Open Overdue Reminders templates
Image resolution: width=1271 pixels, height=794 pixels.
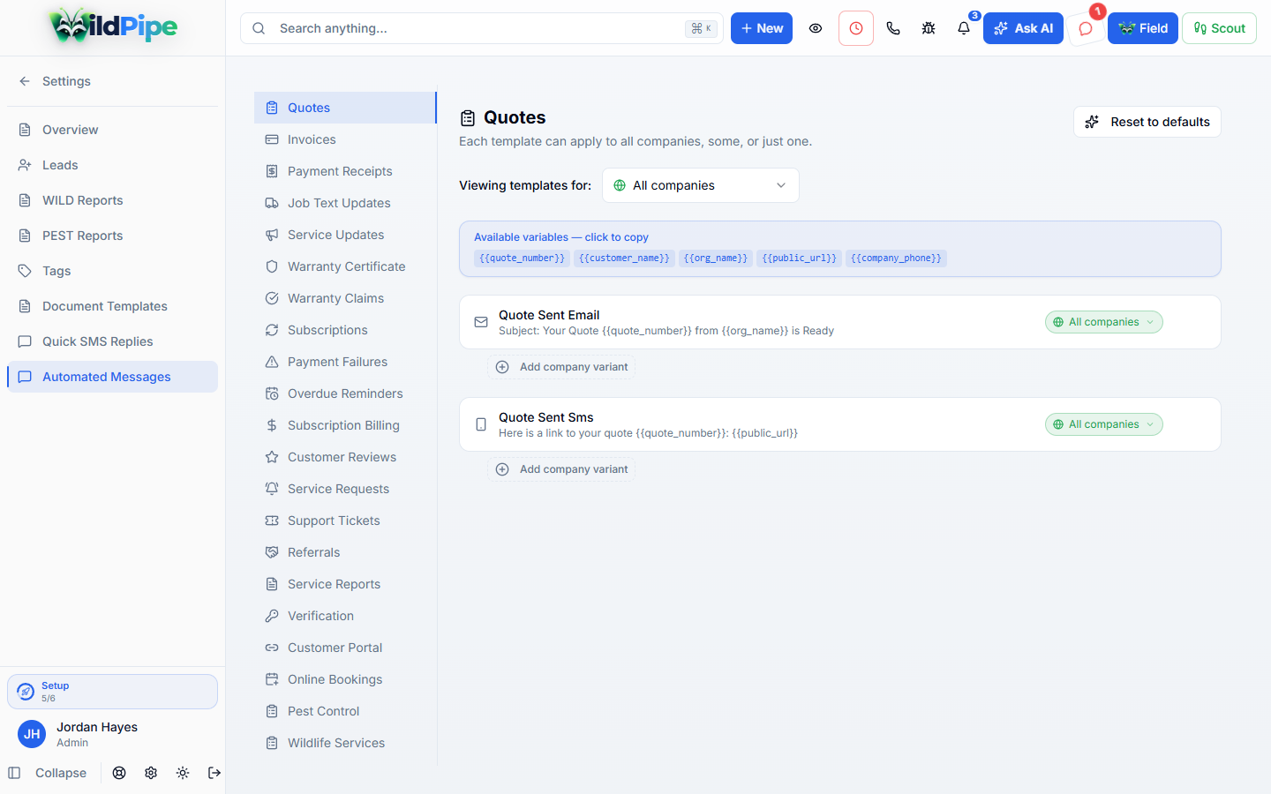345,393
